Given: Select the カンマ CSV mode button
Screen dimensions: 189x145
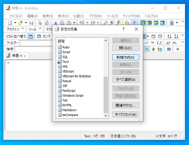Looking at the screenshot, I should [44, 36].
